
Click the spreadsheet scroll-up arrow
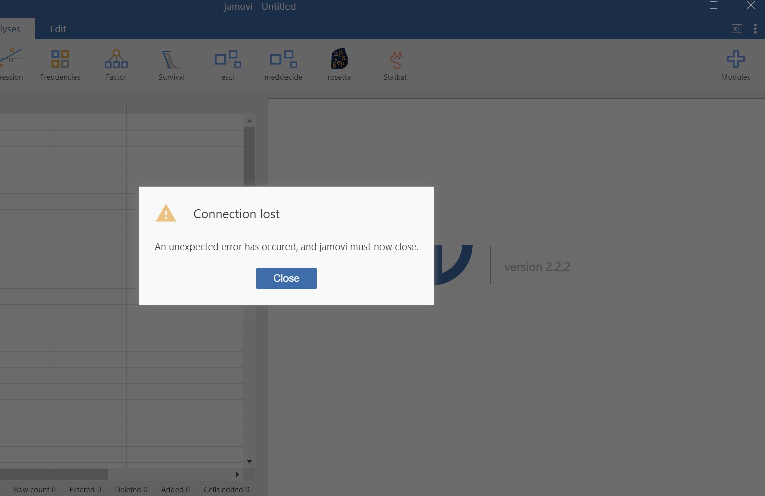click(x=249, y=121)
